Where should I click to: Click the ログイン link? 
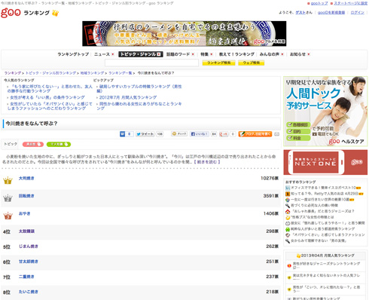(357, 13)
